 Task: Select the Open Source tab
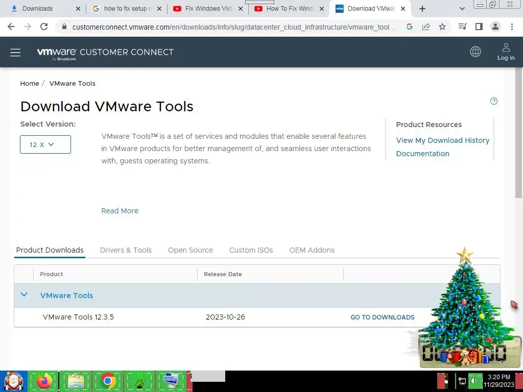191,250
